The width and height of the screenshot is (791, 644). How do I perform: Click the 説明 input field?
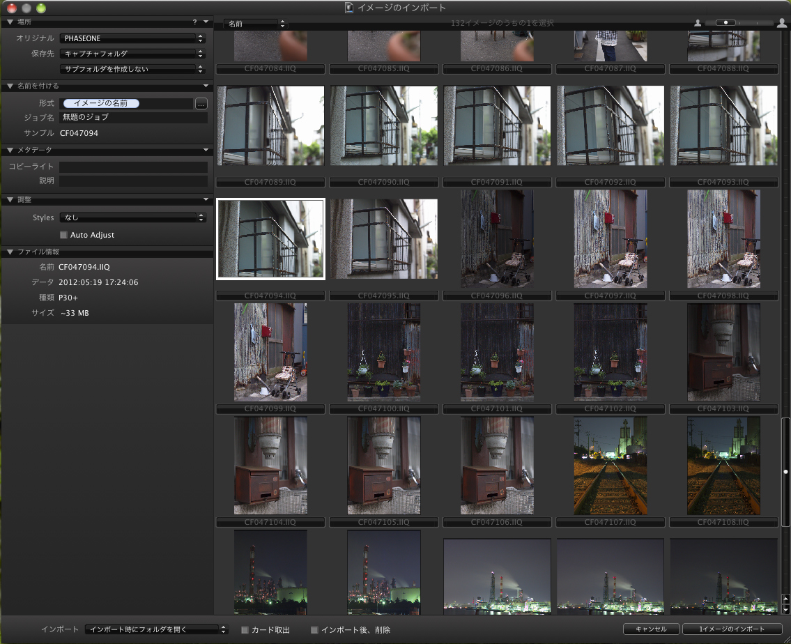coord(133,181)
